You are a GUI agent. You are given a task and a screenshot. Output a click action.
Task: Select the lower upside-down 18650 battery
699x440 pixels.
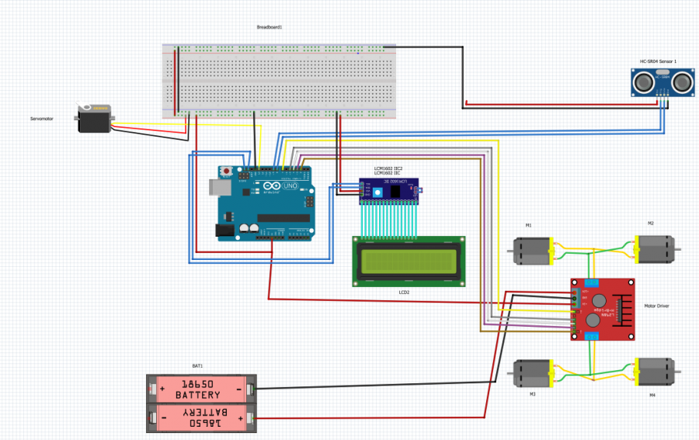coord(200,419)
